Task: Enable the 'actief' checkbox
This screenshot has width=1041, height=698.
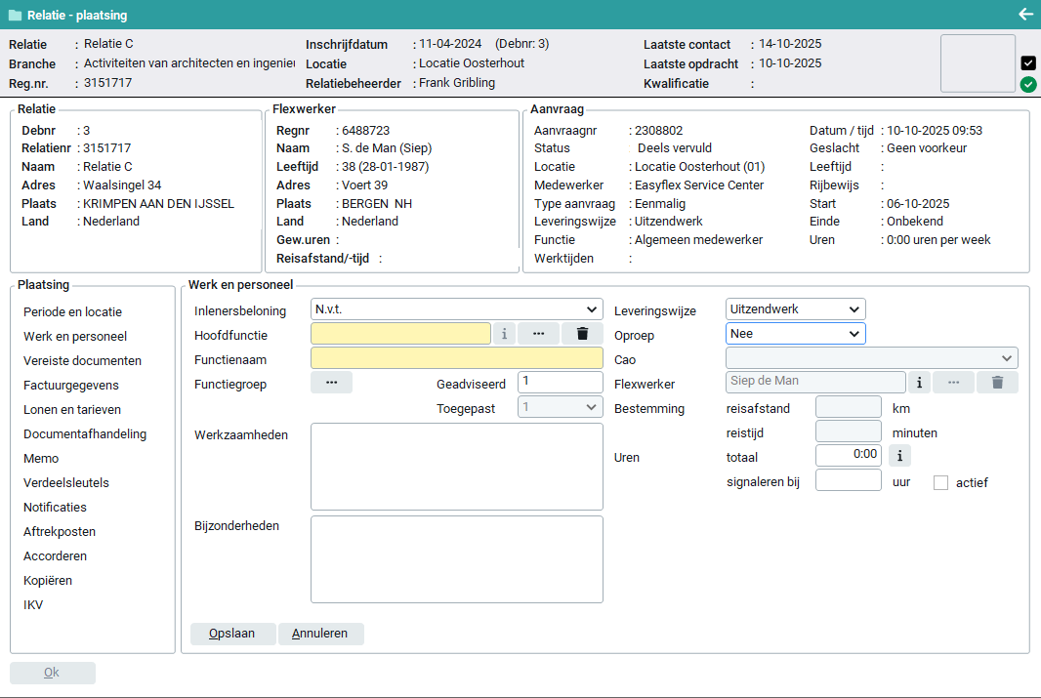Action: pos(941,482)
